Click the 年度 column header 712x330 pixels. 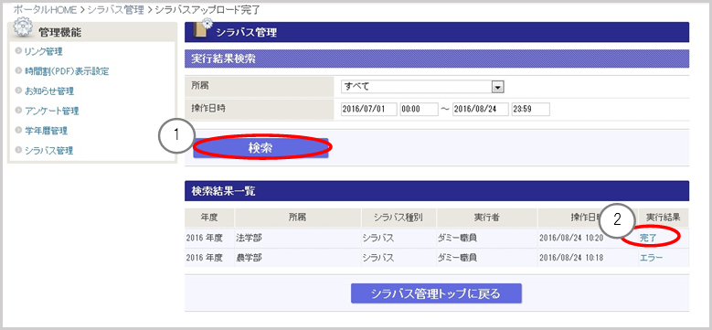(209, 218)
